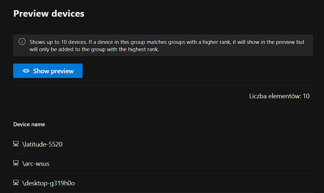This screenshot has width=324, height=193.
Task: Click the Show preview button
Action: tap(48, 71)
